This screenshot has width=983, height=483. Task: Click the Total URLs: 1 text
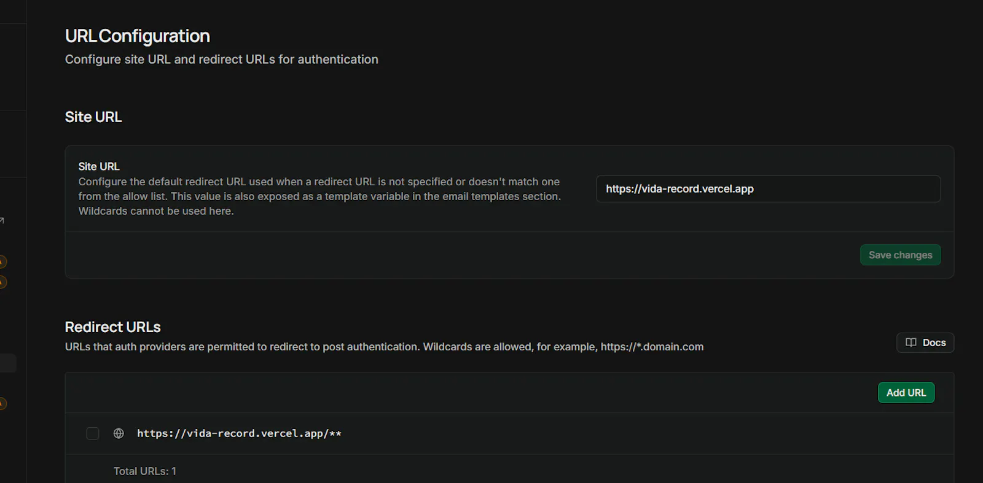pyautogui.click(x=145, y=471)
